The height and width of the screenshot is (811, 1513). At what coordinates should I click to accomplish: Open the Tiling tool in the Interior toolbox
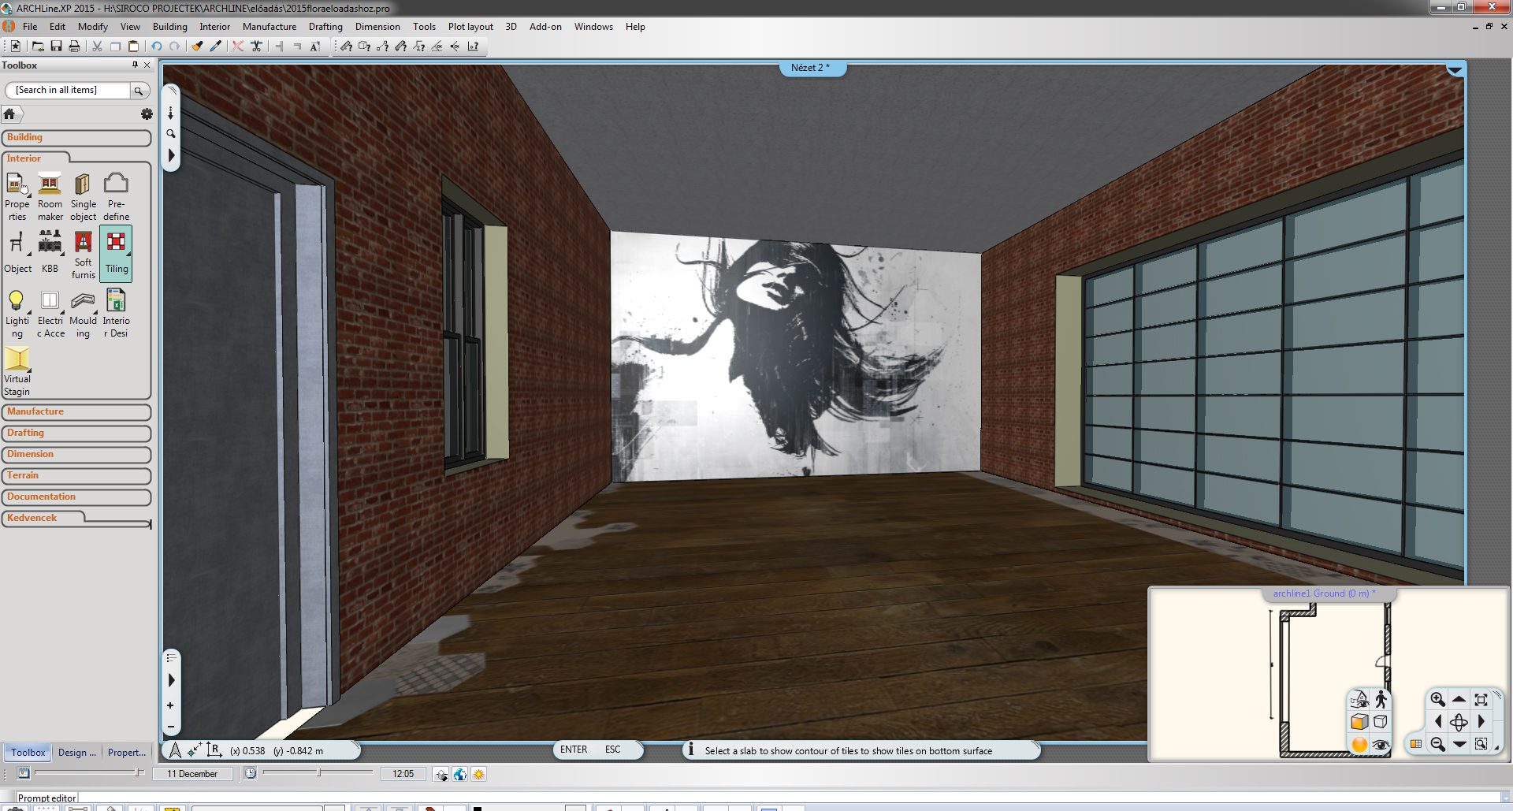[116, 253]
